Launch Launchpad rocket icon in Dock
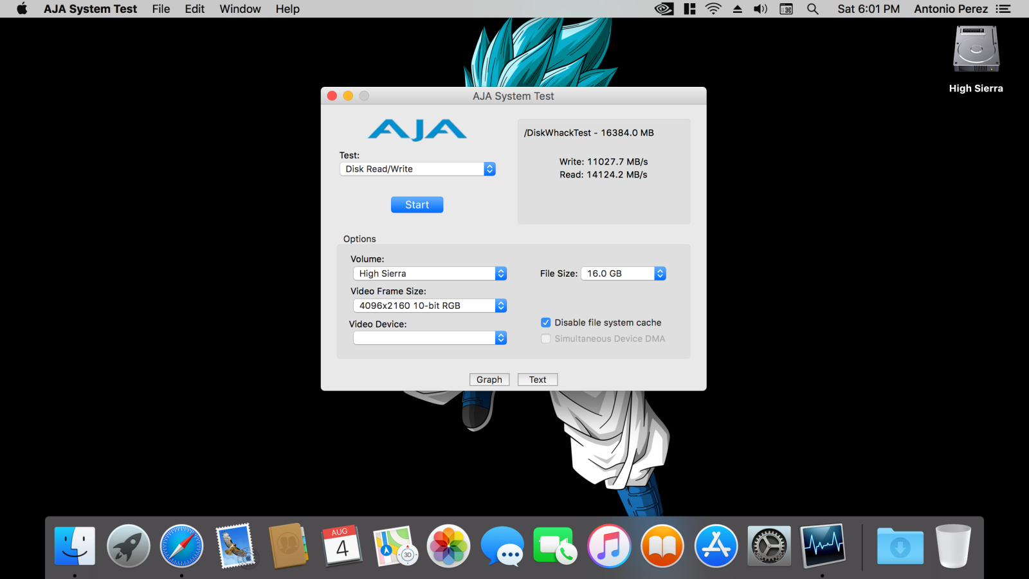The image size is (1029, 579). [128, 546]
